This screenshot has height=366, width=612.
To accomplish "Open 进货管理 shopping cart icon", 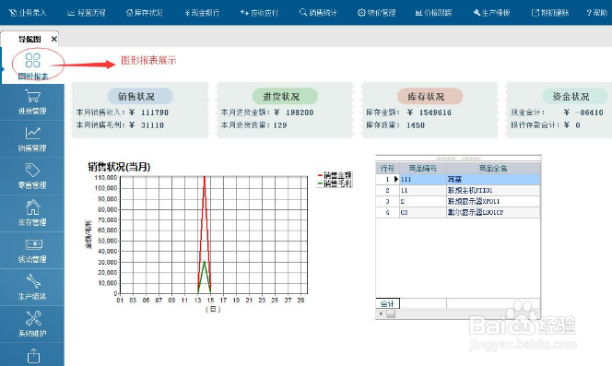I will [33, 96].
